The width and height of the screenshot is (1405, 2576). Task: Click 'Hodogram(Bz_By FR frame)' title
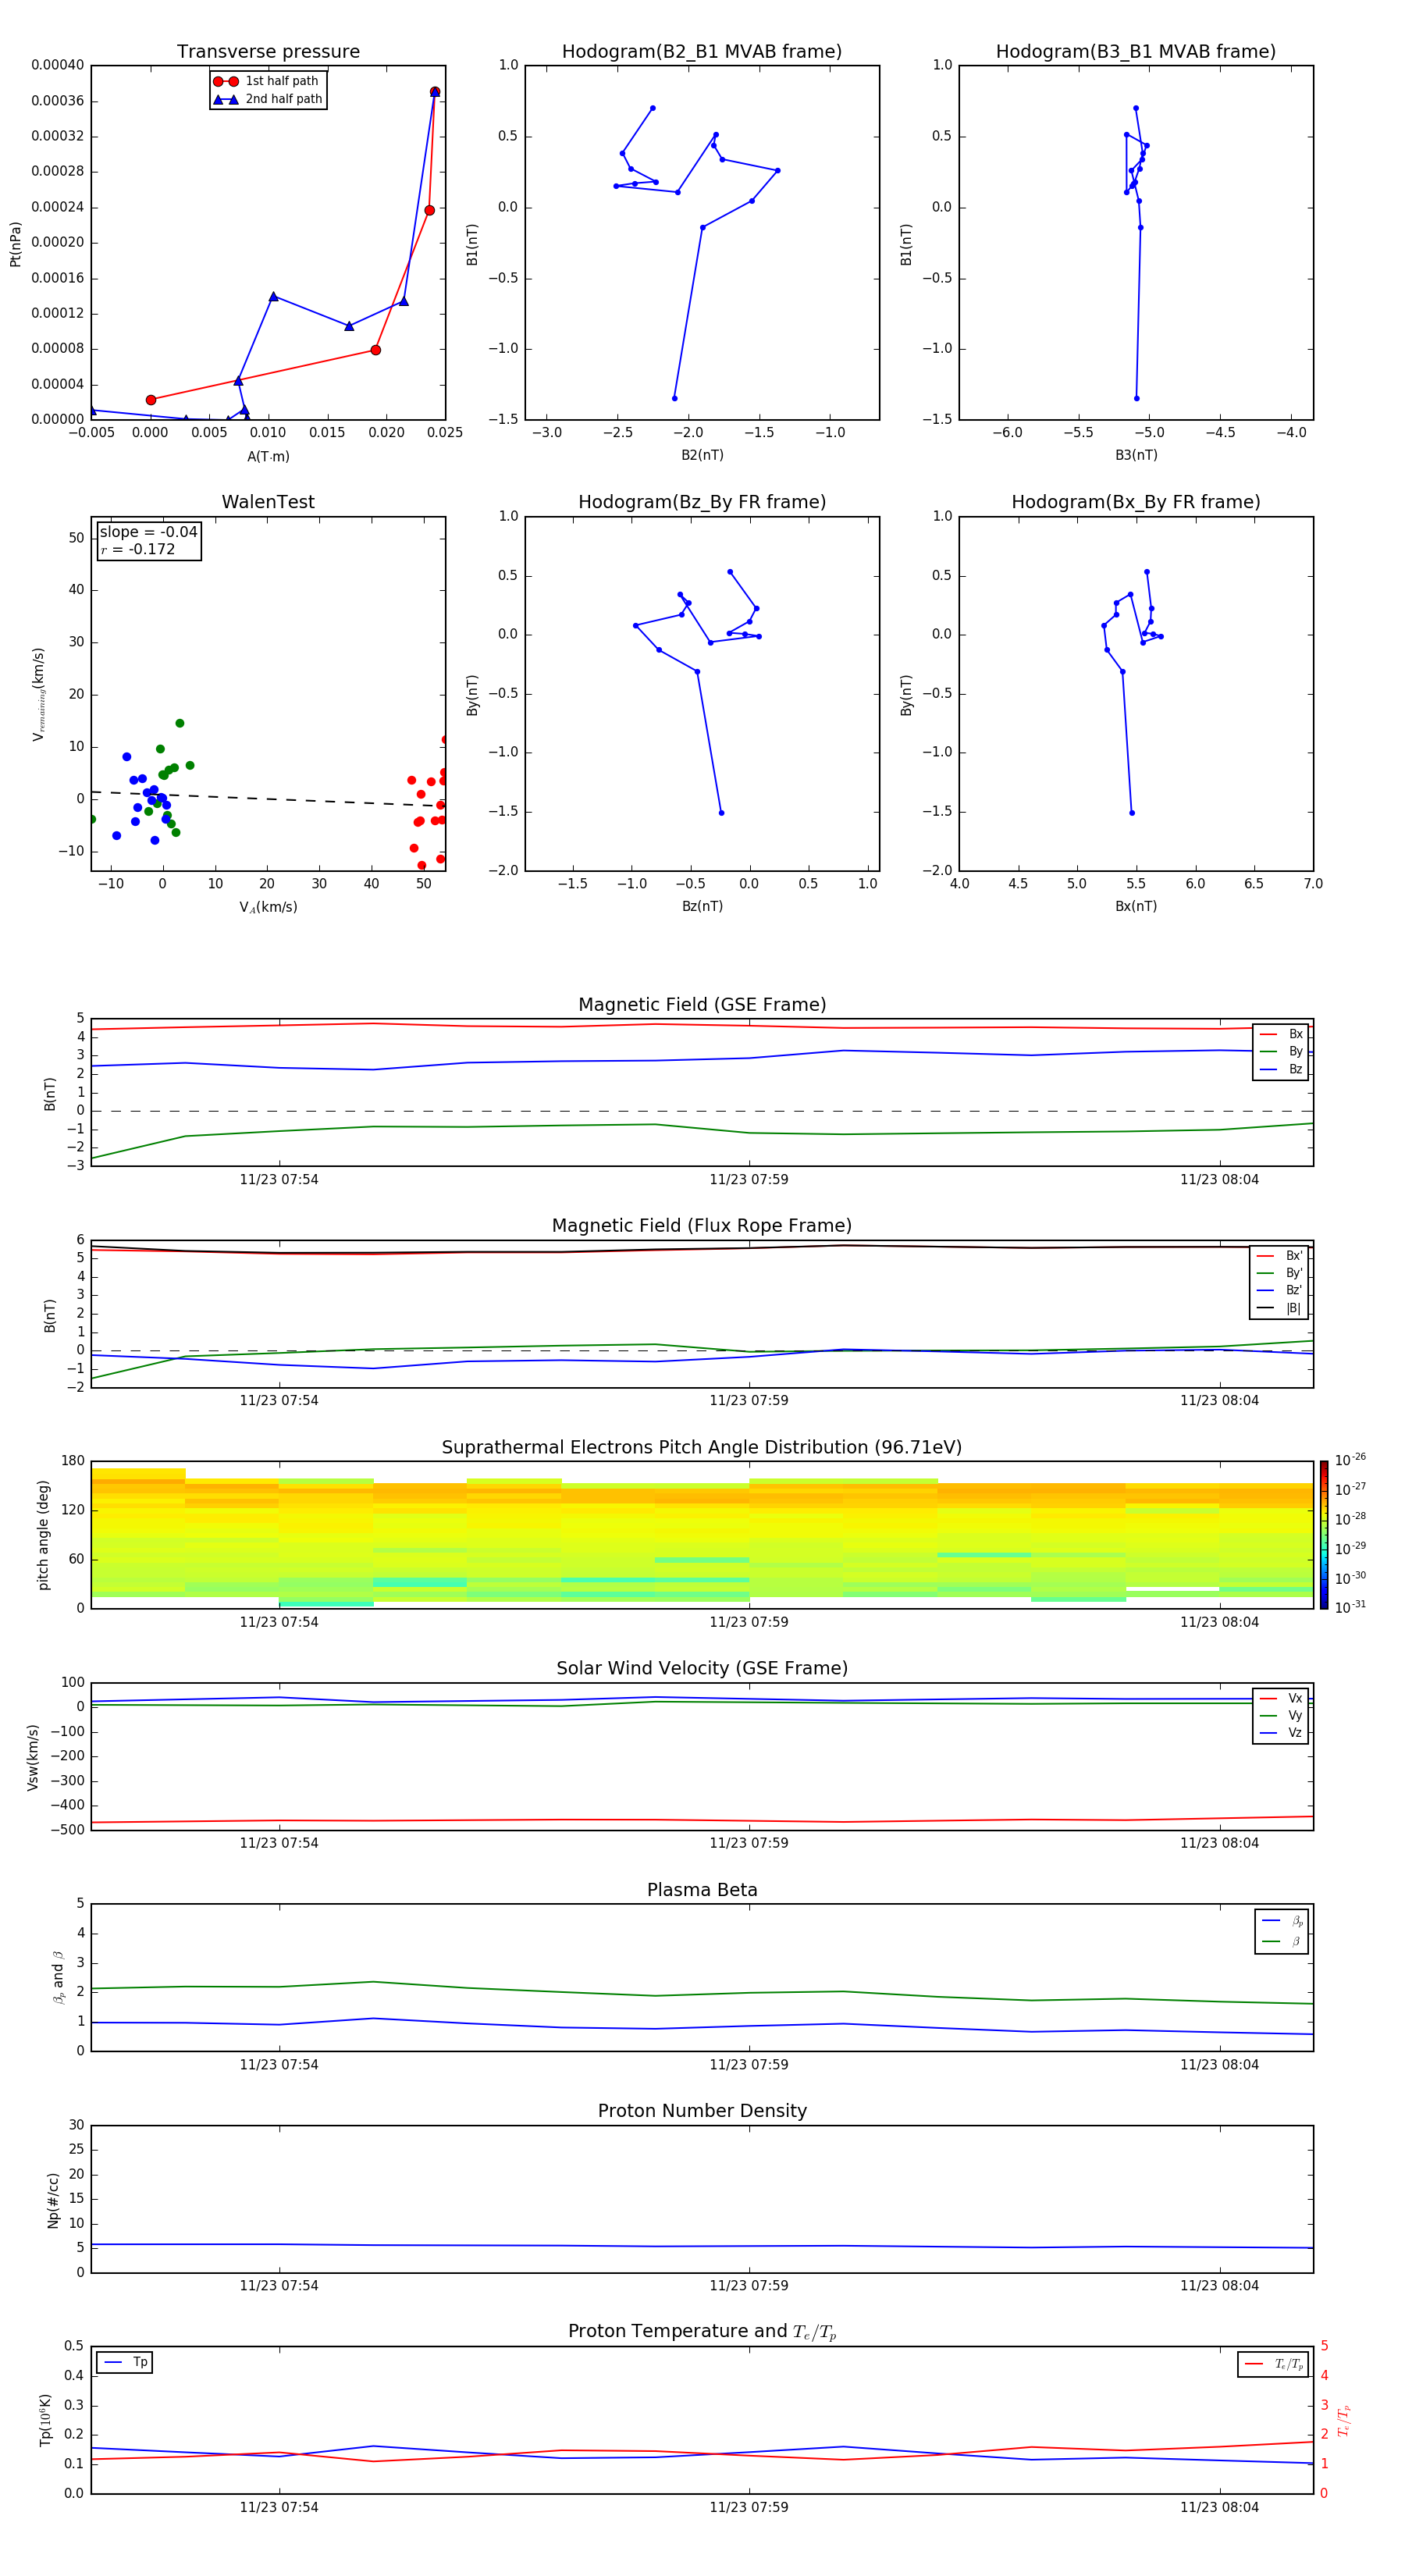click(x=702, y=502)
